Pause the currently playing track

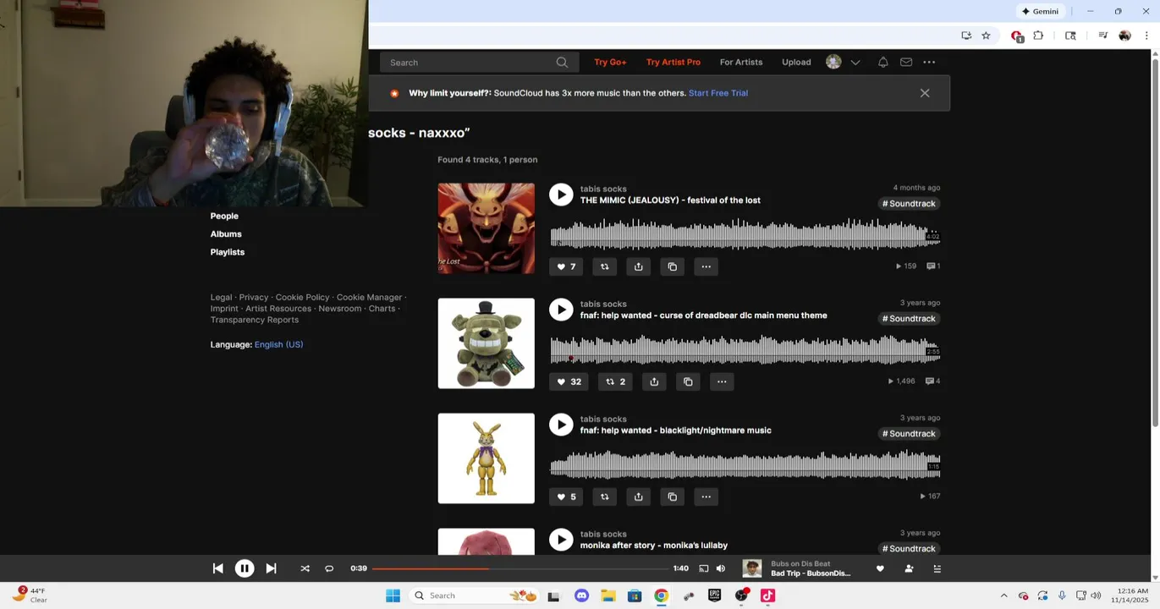click(x=245, y=569)
